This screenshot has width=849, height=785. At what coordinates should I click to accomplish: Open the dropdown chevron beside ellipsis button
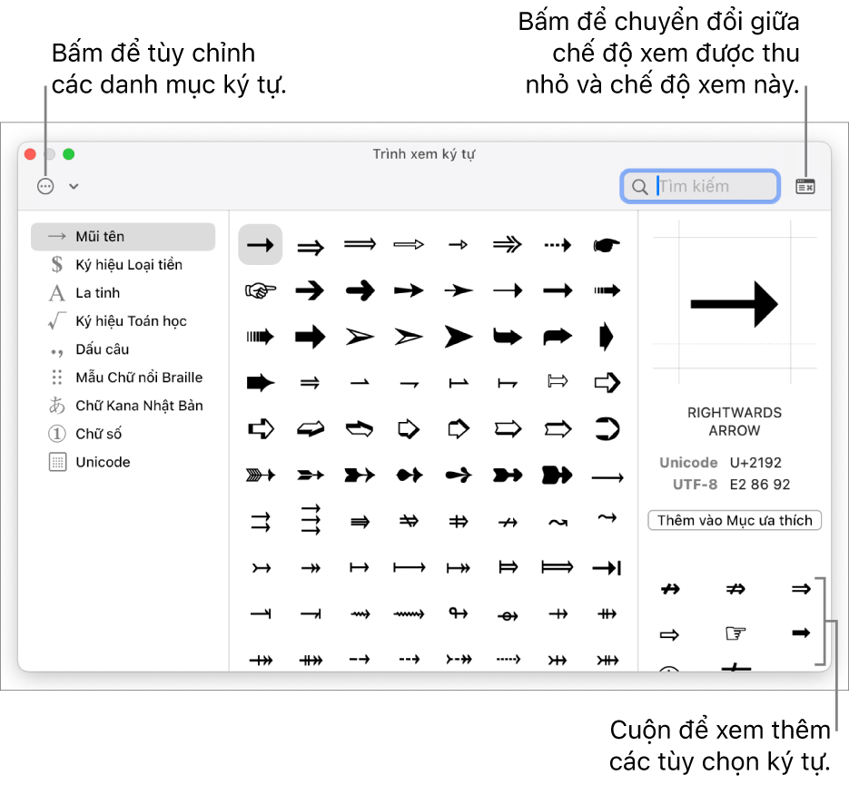(x=74, y=186)
